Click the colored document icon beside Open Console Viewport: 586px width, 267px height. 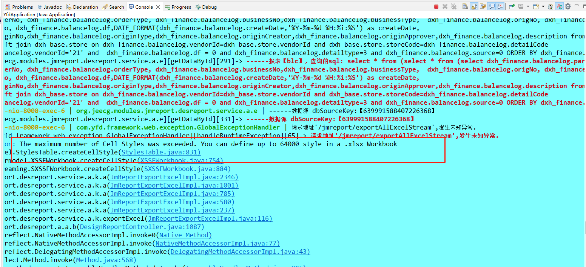tap(551, 6)
